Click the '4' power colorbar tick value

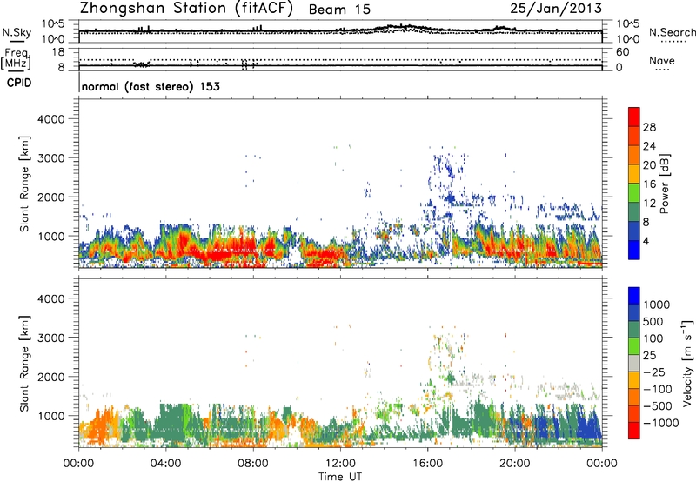pos(646,241)
